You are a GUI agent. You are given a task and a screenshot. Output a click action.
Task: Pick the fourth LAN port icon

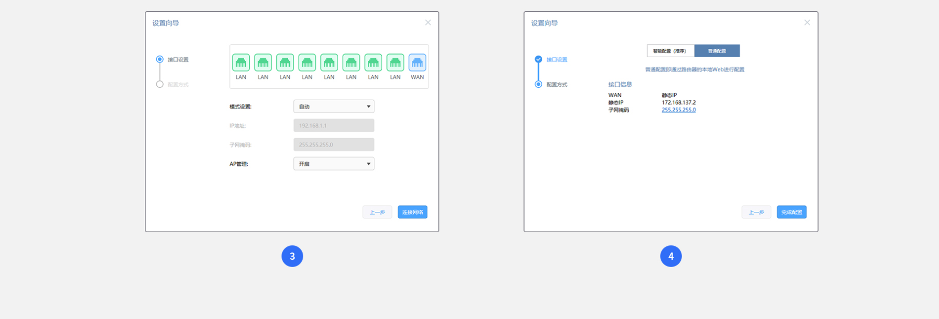307,63
